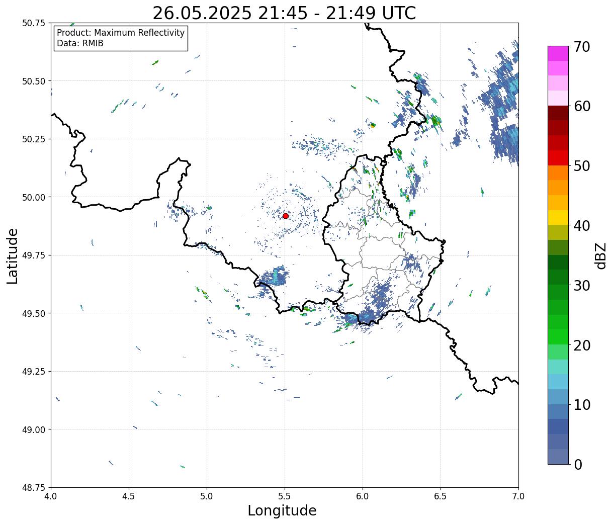Click the latitude tick label 48.75
Screen dimensions: 613x523
pyautogui.click(x=33, y=488)
